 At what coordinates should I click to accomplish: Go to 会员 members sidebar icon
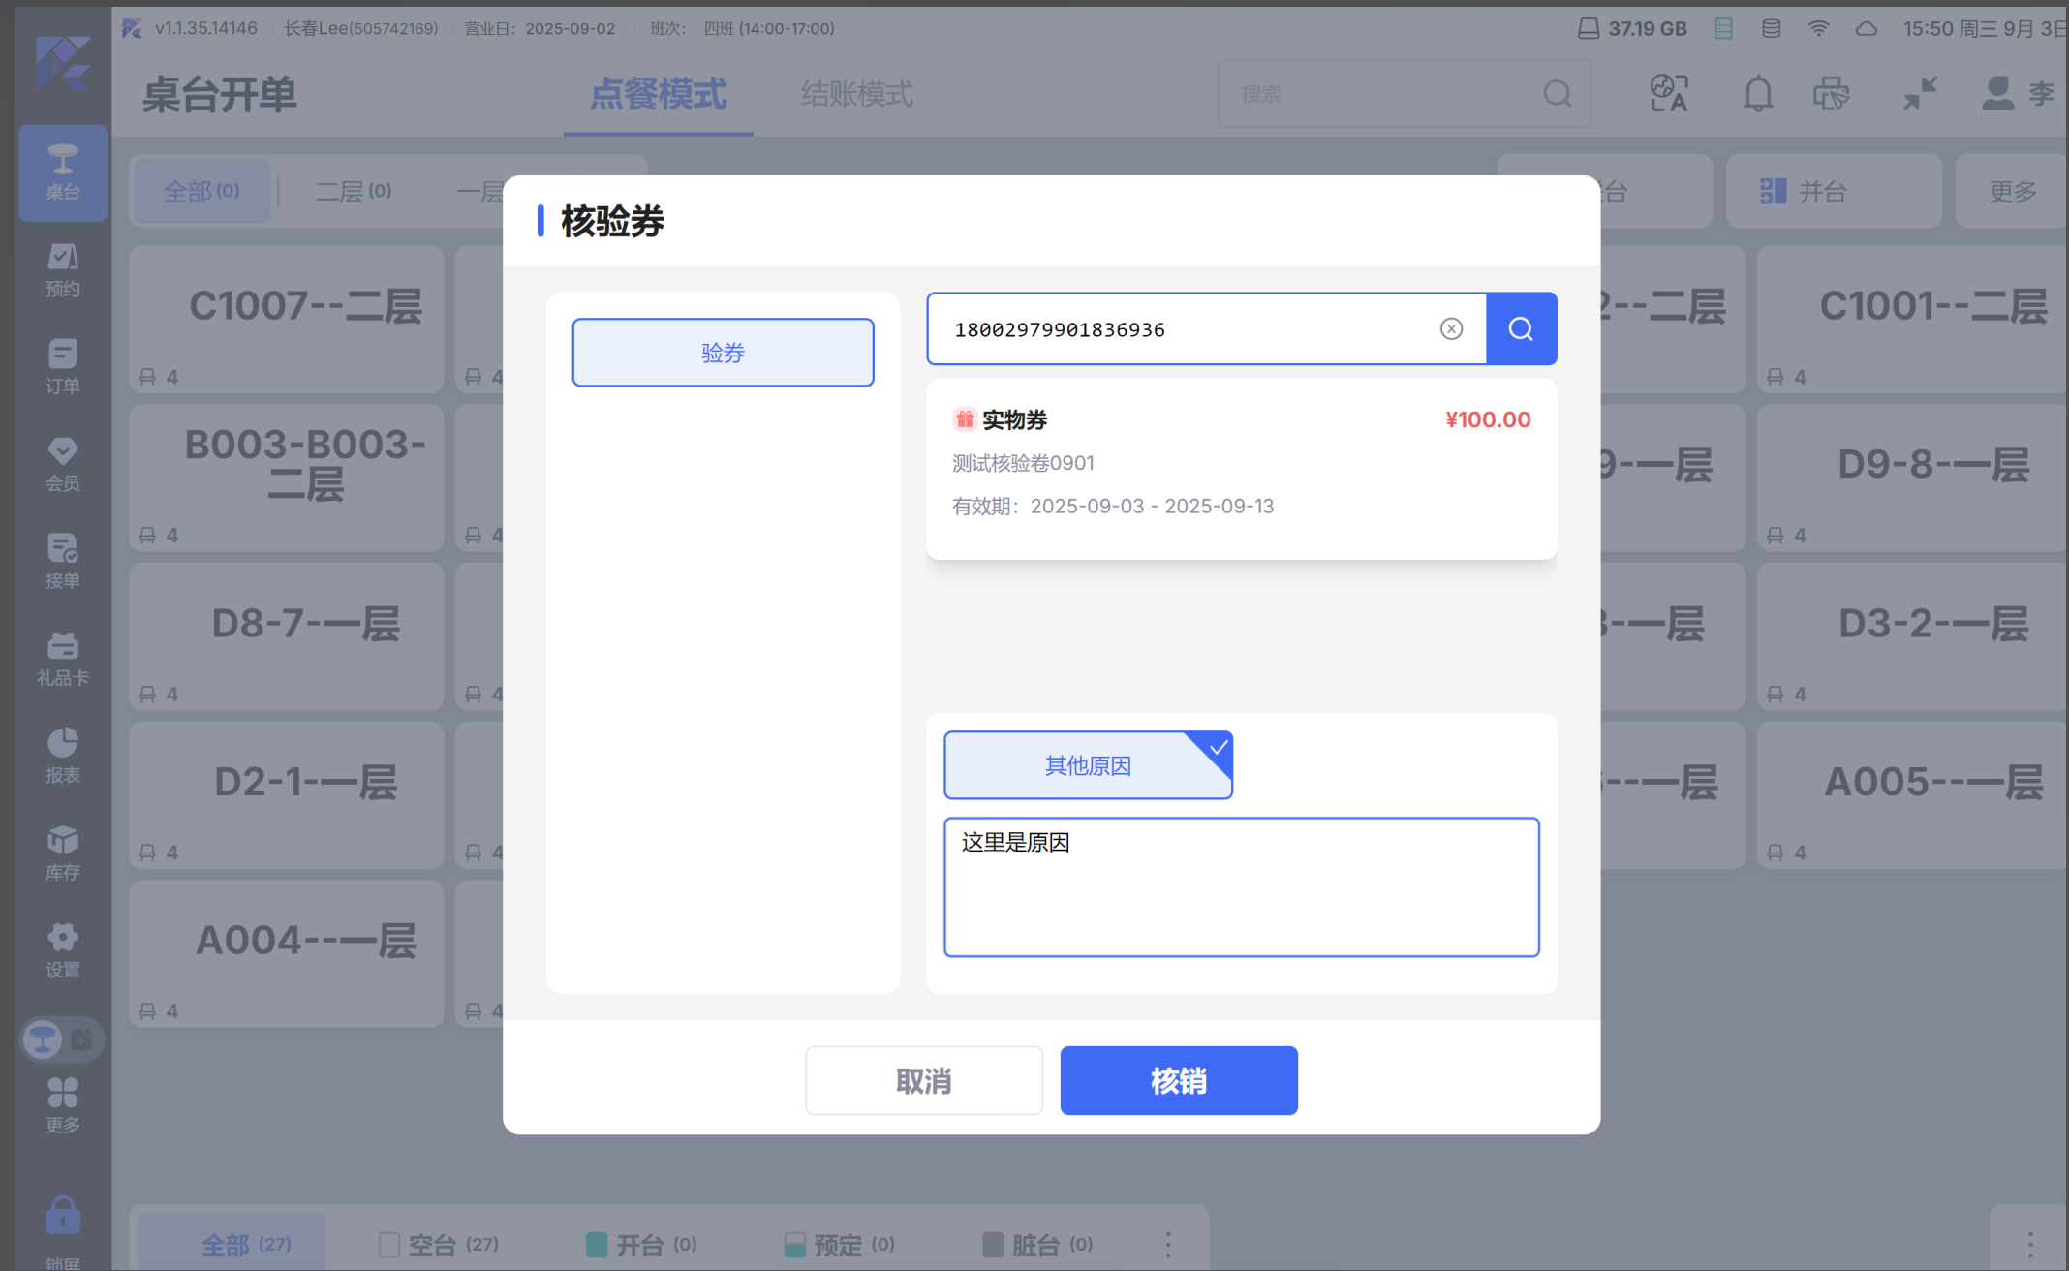tap(63, 464)
